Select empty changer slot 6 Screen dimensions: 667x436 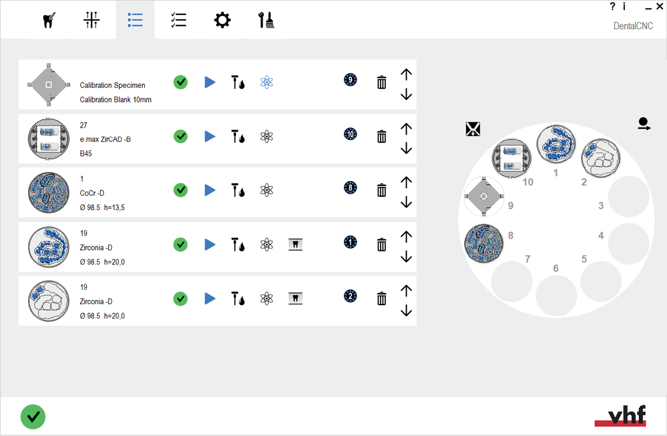pyautogui.click(x=556, y=296)
